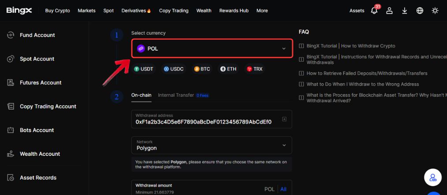The image size is (447, 195).
Task: Open the Markets menu item
Action: coord(86,11)
